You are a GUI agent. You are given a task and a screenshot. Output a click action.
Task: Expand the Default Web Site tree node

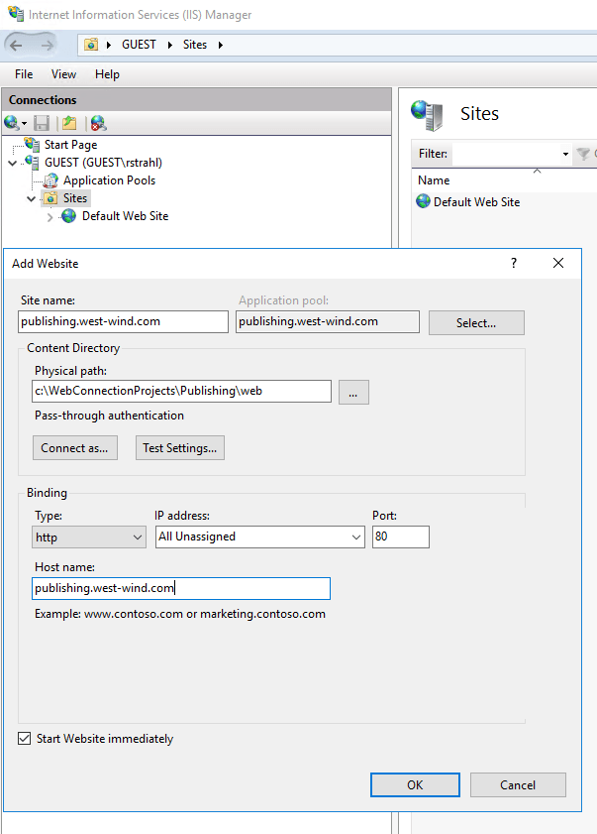(50, 216)
